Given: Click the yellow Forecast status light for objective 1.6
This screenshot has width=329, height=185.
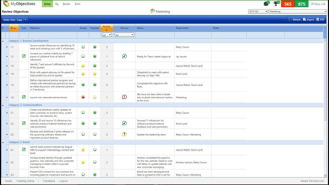Looking at the screenshot, I should point(95,97).
